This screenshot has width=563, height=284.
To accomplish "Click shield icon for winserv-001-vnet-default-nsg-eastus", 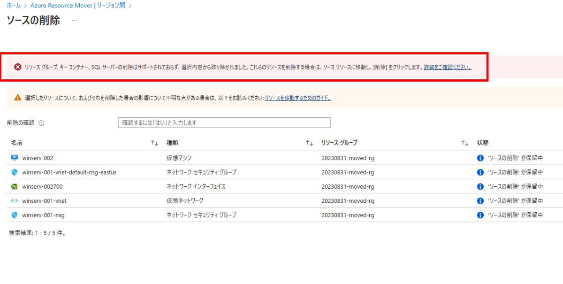I will point(14,172).
